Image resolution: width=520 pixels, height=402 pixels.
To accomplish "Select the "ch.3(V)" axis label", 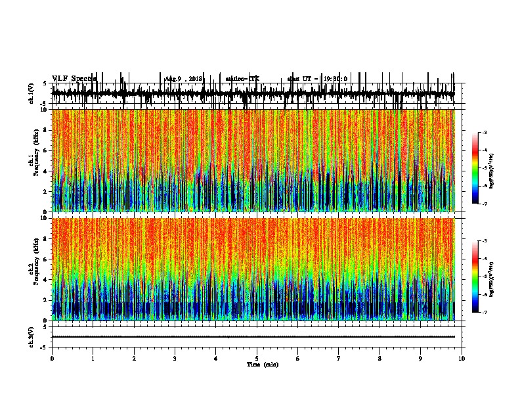I will coord(32,337).
